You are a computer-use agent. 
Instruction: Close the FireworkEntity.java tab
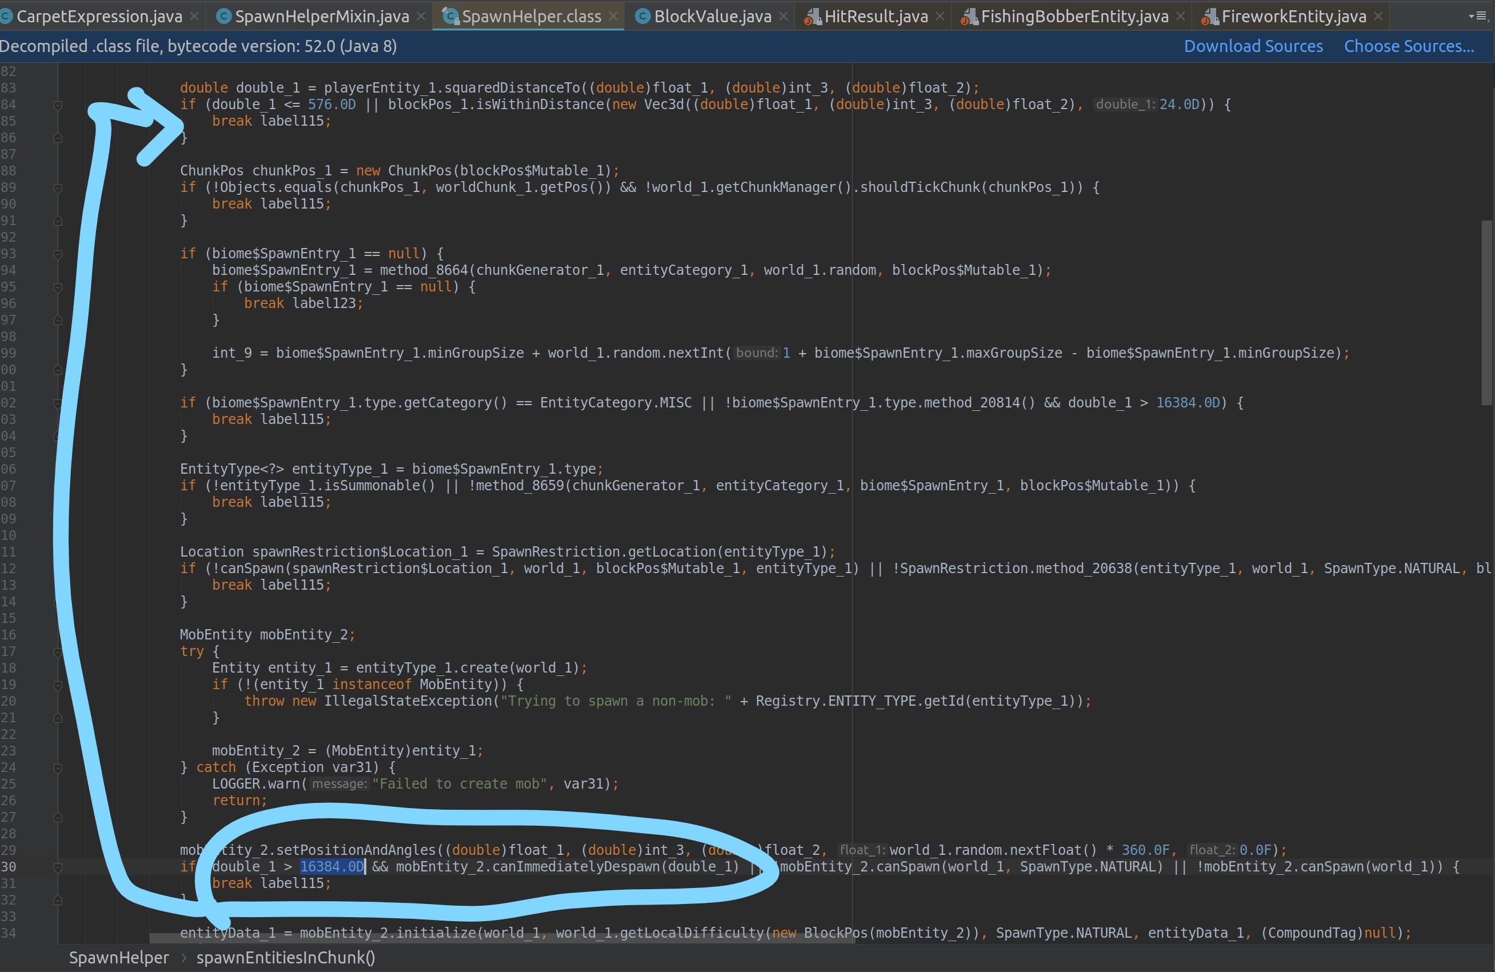pyautogui.click(x=1378, y=17)
